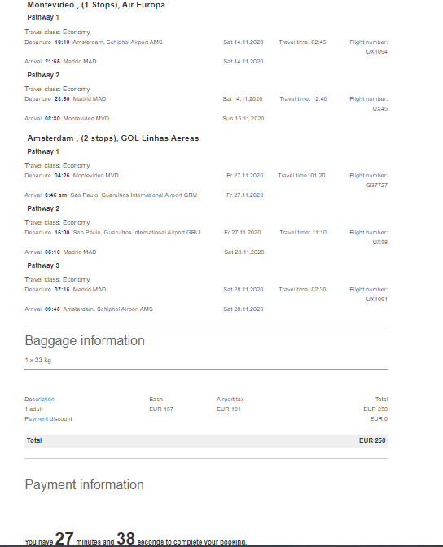This screenshot has width=443, height=547.
Task: Click the 15:00 Sao Paulo Guarulhos departure
Action: (x=112, y=232)
